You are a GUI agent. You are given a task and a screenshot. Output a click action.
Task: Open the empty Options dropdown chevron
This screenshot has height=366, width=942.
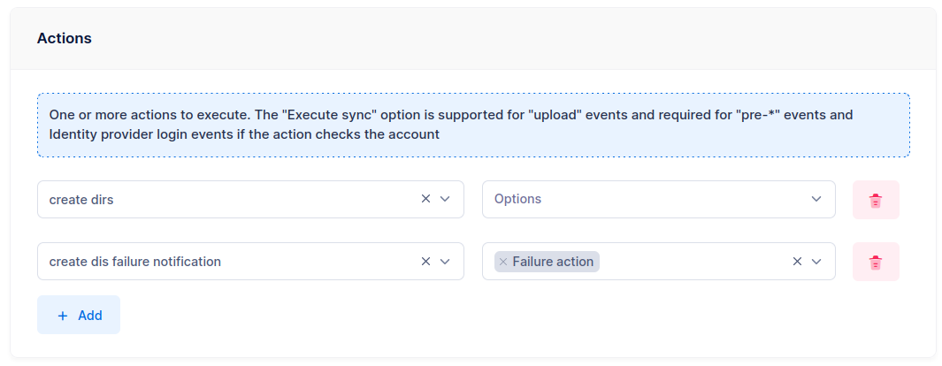[816, 199]
